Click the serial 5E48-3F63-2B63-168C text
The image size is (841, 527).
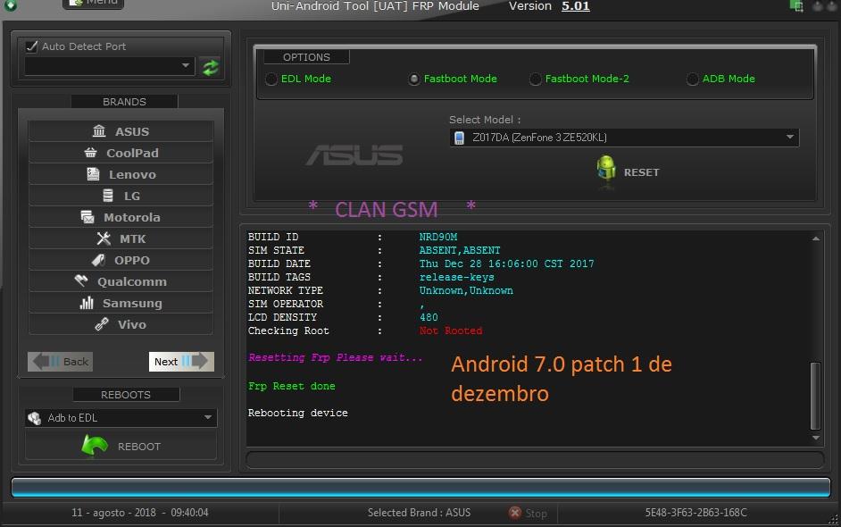click(695, 513)
